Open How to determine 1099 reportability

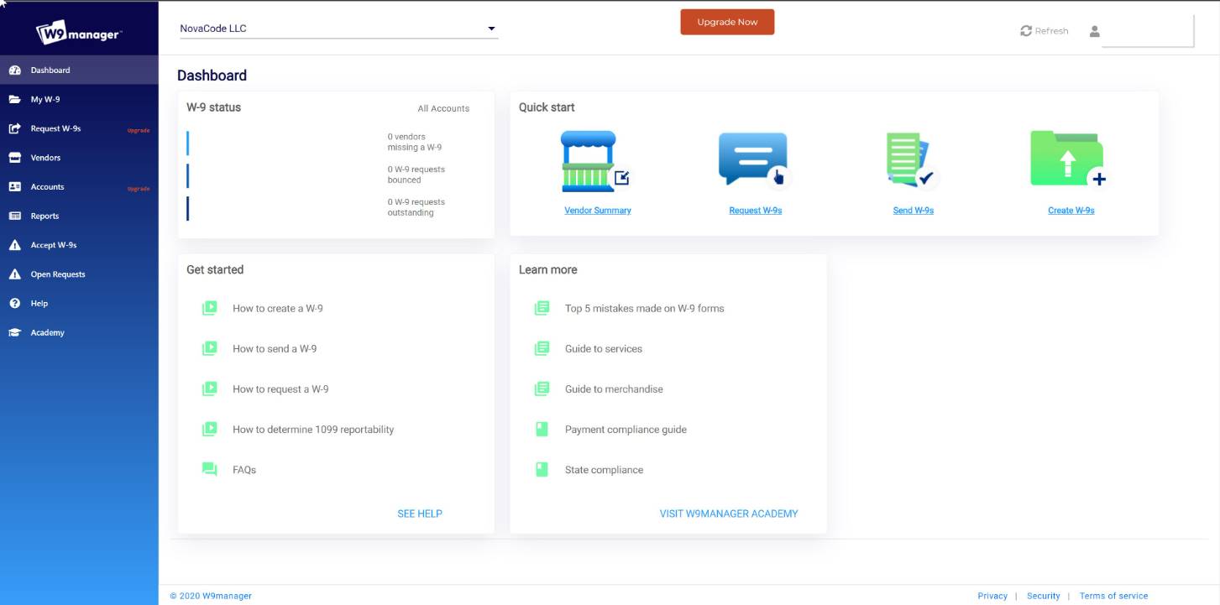(313, 430)
